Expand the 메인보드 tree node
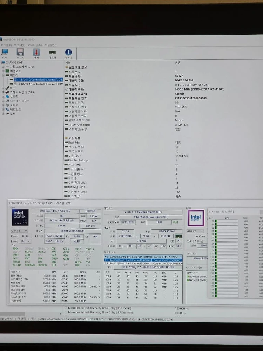Image resolution: width=263 pixels, height=351 pixels. tap(4, 71)
